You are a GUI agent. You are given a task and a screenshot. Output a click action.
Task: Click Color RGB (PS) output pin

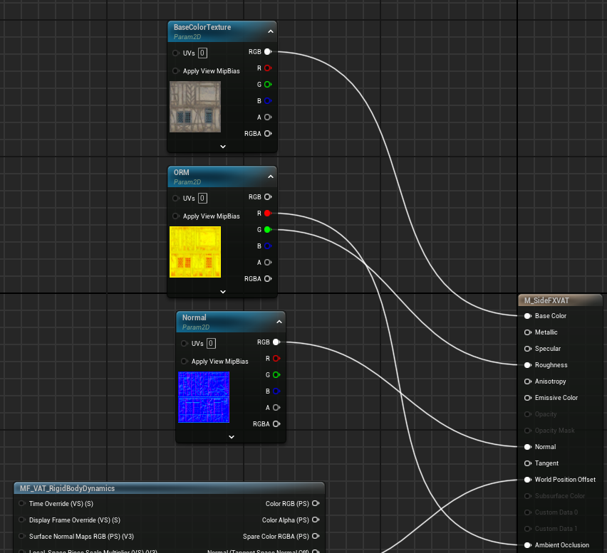click(x=316, y=503)
